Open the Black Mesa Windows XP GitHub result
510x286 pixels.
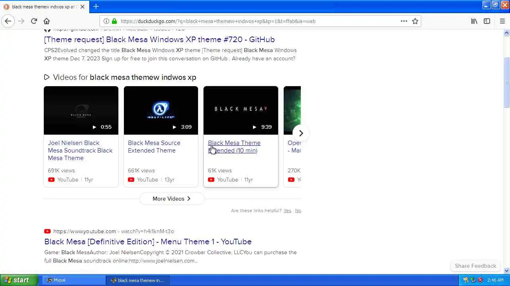click(x=159, y=39)
